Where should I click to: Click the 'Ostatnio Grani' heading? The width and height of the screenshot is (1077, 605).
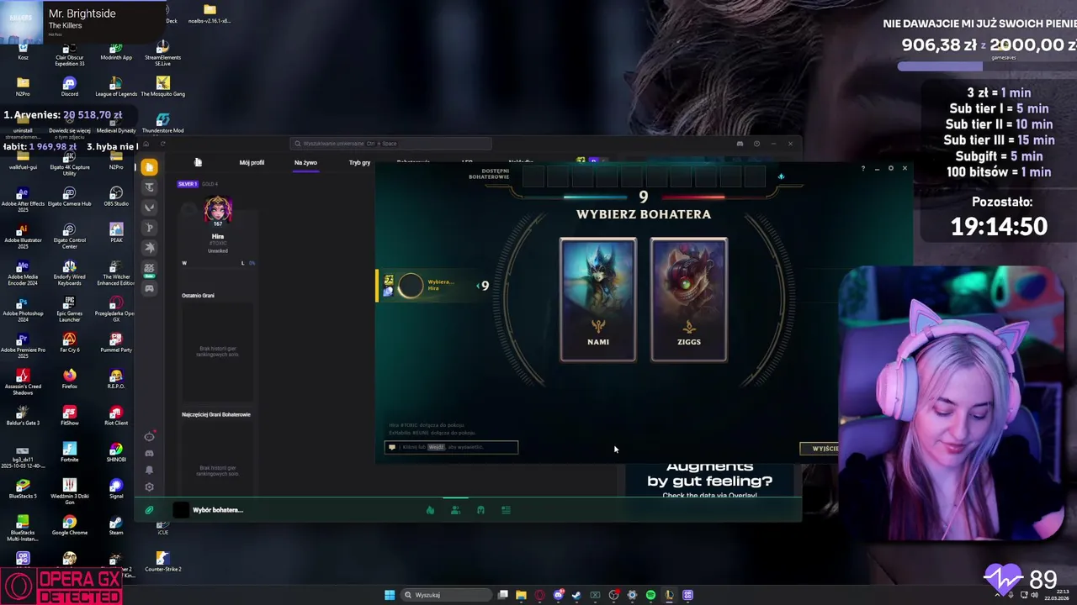click(199, 296)
